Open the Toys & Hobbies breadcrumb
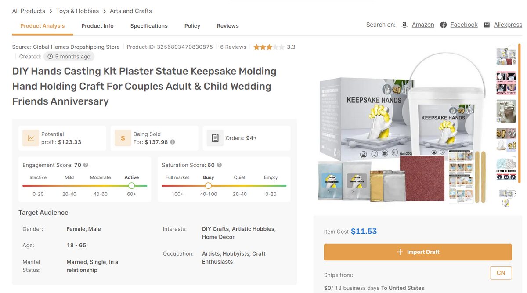This screenshot has height=293, width=527. click(x=78, y=11)
